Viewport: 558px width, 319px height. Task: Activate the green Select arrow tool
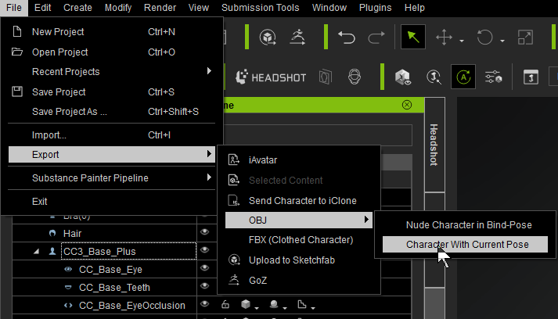point(413,37)
